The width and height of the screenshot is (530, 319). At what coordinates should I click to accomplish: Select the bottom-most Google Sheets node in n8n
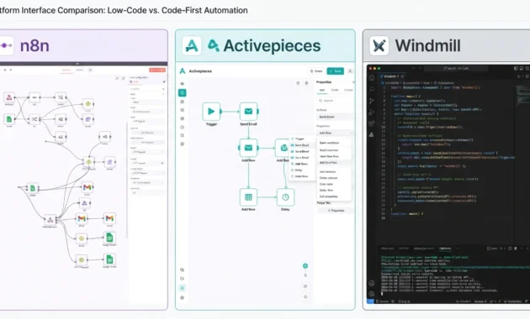[109, 259]
